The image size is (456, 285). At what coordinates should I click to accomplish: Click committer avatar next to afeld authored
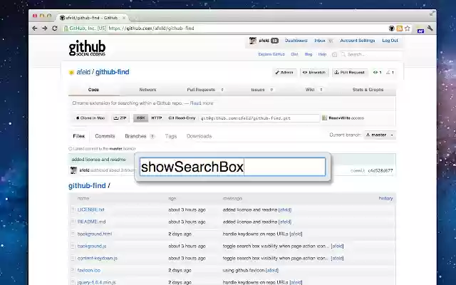[73, 170]
